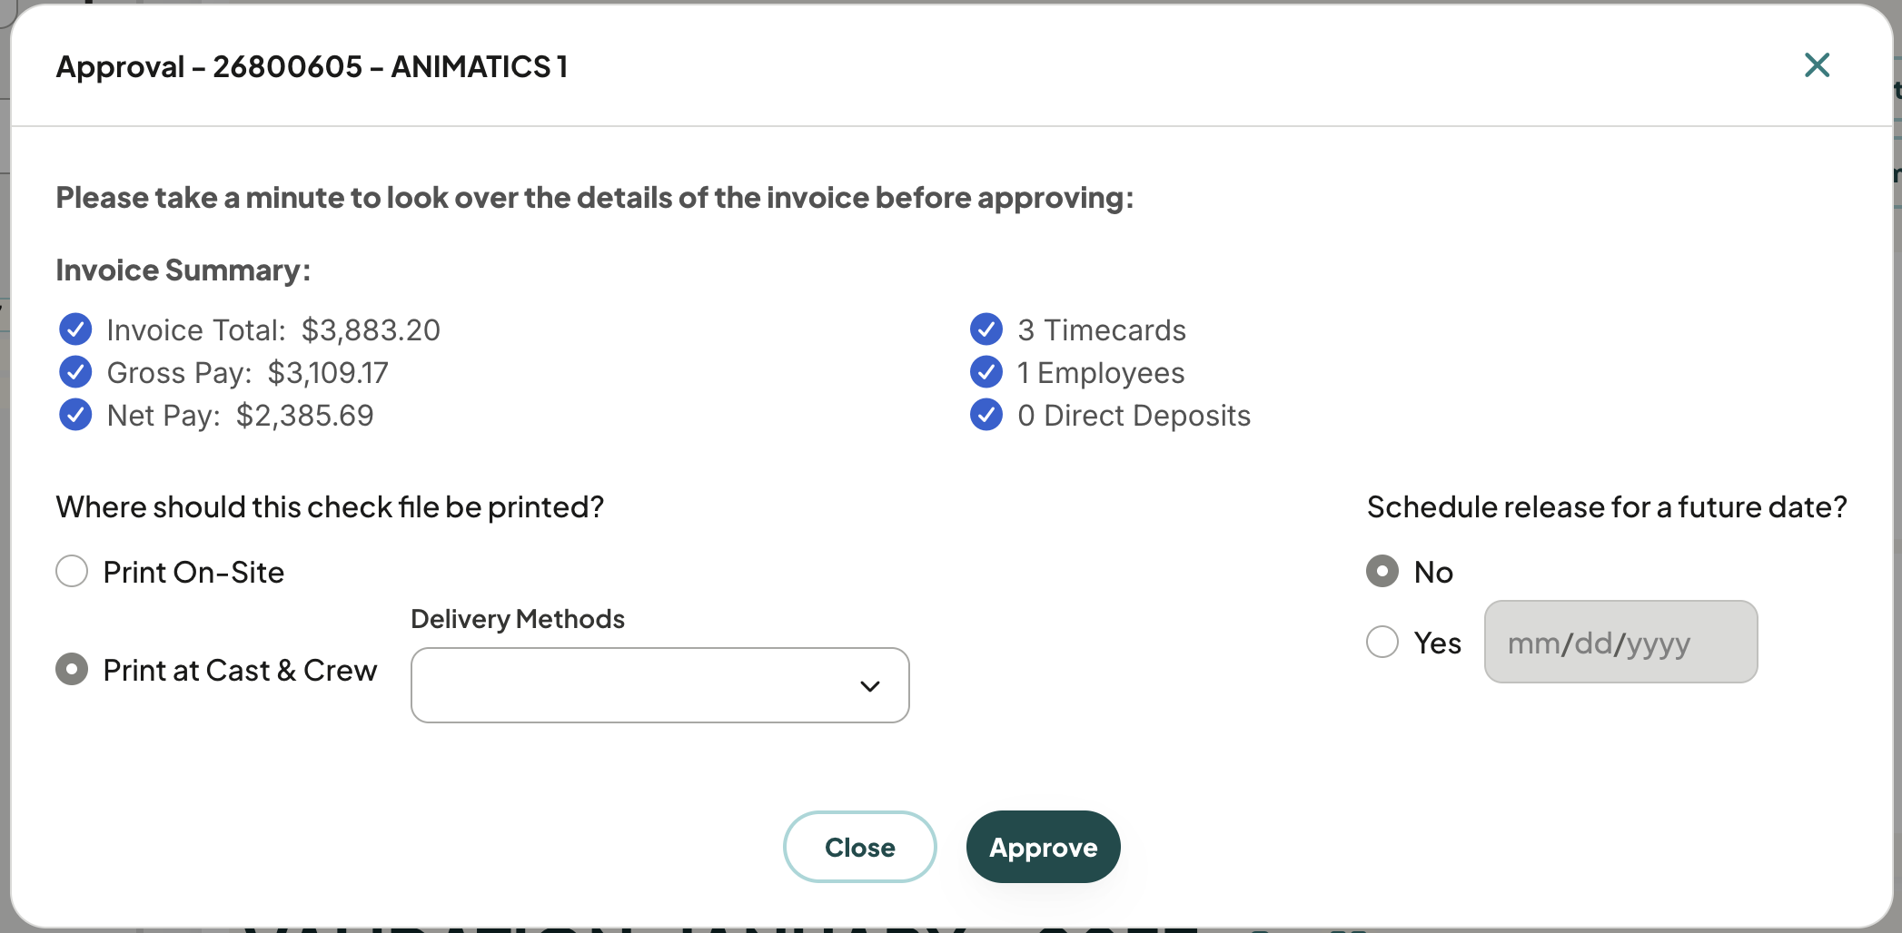Click the Print at Cast & Crew label

(x=240, y=671)
